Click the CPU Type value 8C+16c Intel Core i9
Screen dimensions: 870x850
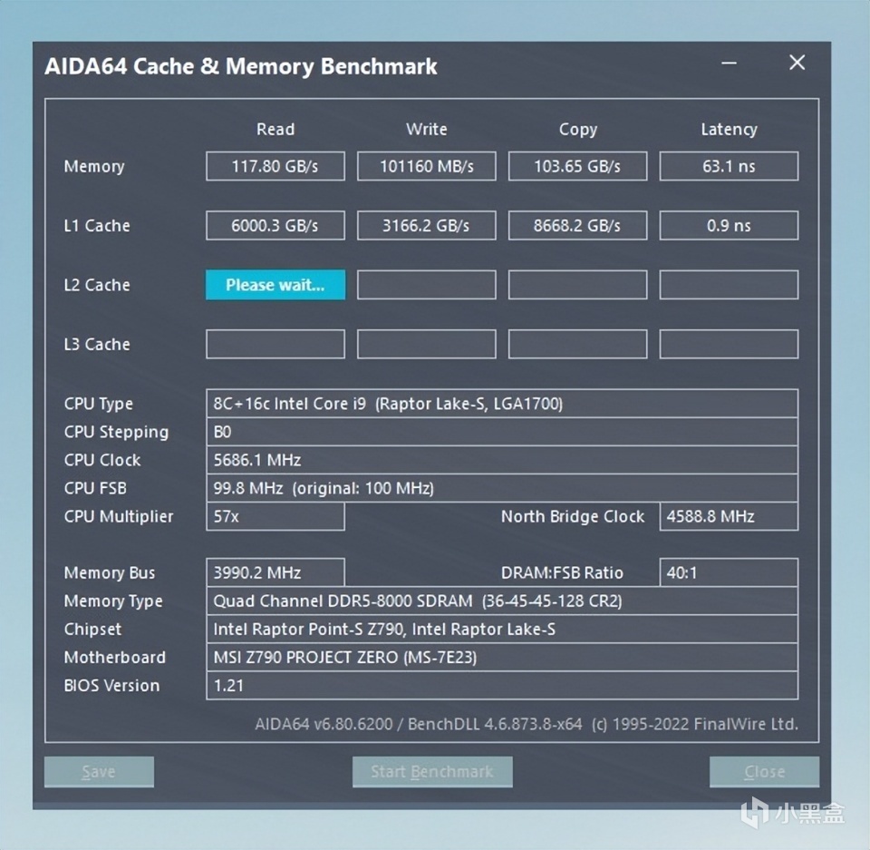[502, 404]
